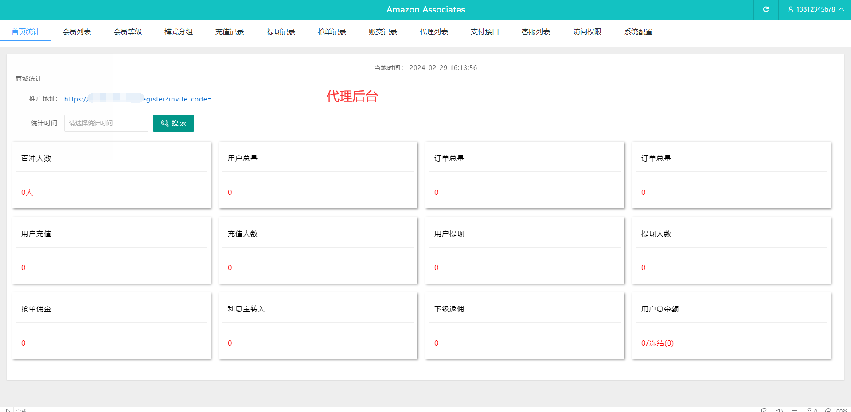Go to the 模式分组 tab
The image size is (851, 412).
pos(179,32)
